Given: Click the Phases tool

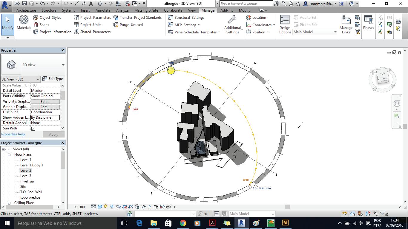Looking at the screenshot, I should click(368, 23).
